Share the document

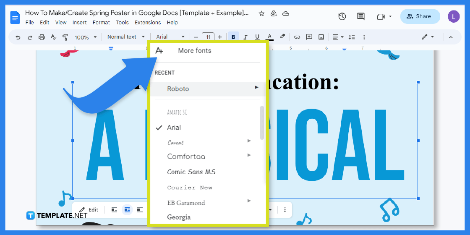click(x=420, y=16)
